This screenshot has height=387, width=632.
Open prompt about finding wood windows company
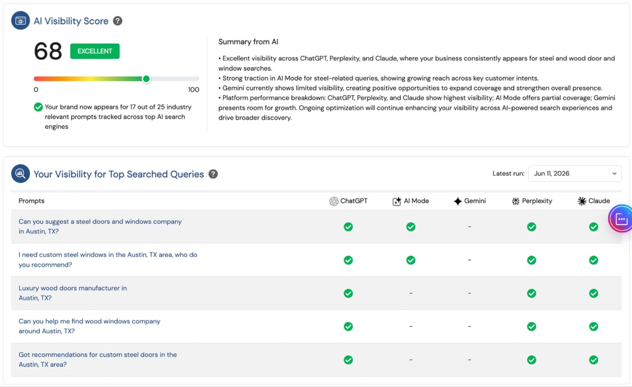pos(90,326)
